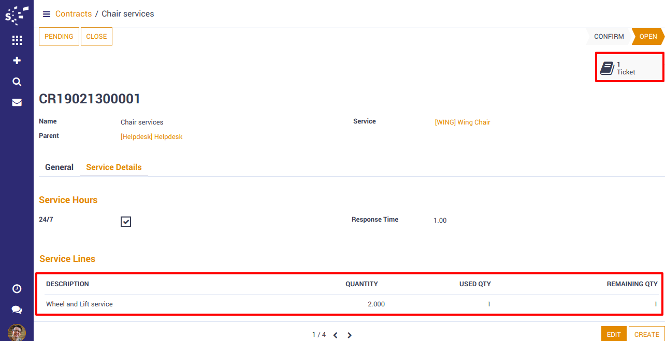This screenshot has height=341, width=665.
Task: Select the Wheel and Lift service row
Action: [x=79, y=304]
